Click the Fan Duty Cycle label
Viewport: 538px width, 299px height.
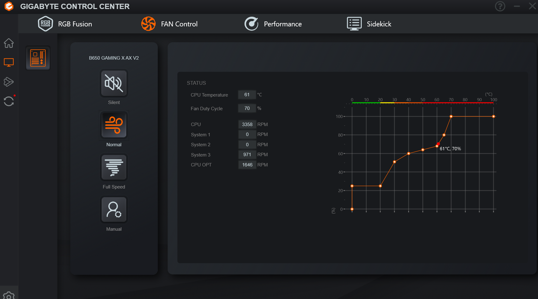tap(207, 109)
